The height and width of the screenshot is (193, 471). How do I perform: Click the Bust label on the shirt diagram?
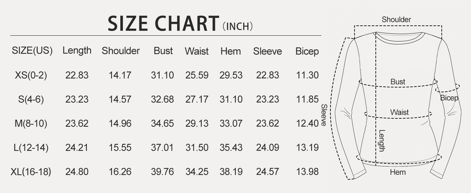pos(398,82)
